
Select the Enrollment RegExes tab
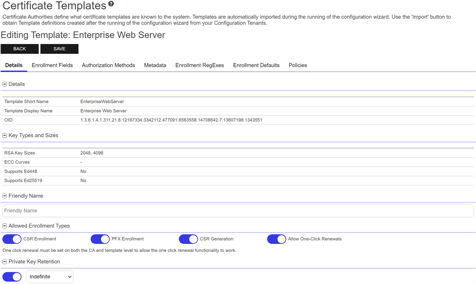coord(200,66)
